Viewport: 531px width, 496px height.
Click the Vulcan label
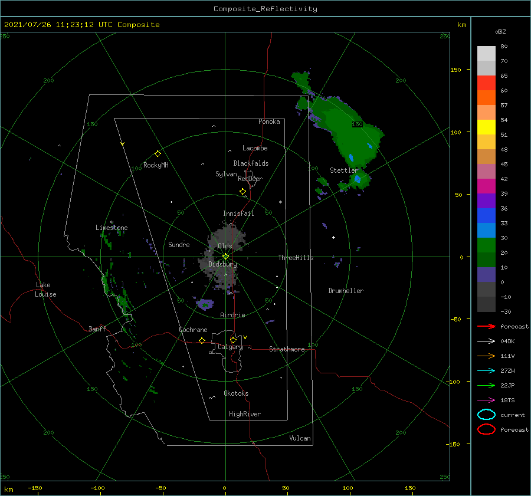pos(300,438)
